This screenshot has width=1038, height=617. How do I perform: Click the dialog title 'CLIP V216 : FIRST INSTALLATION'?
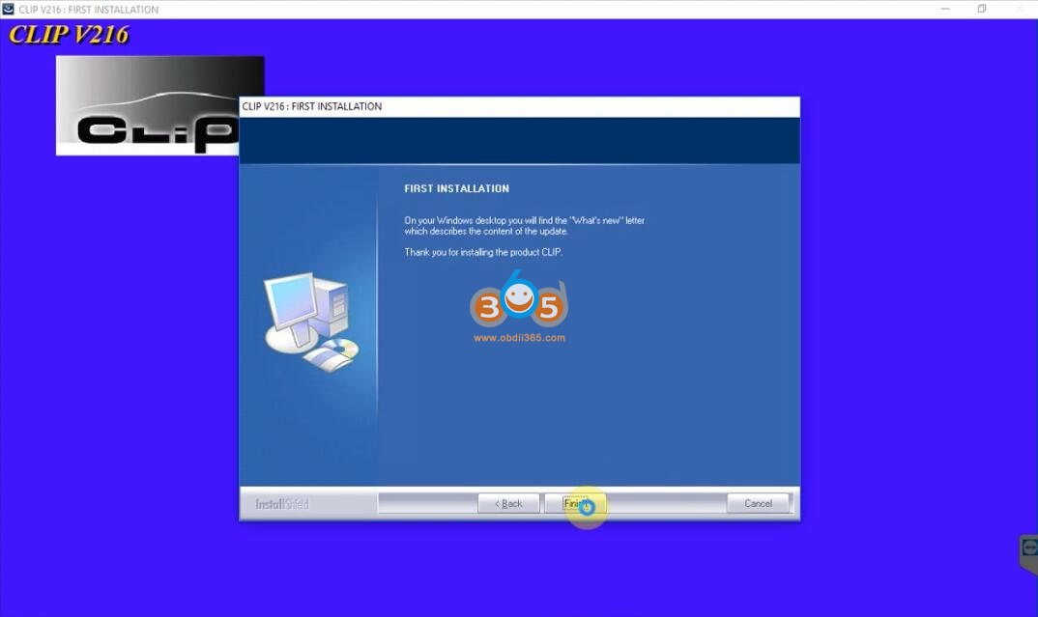pyautogui.click(x=312, y=106)
